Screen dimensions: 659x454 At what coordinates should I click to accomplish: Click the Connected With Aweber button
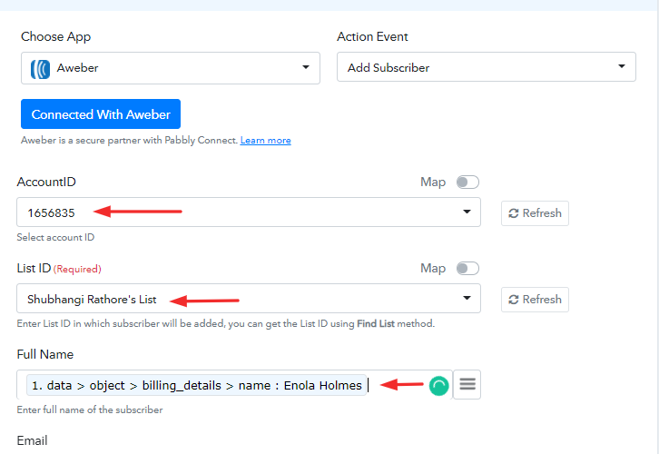pyautogui.click(x=101, y=113)
